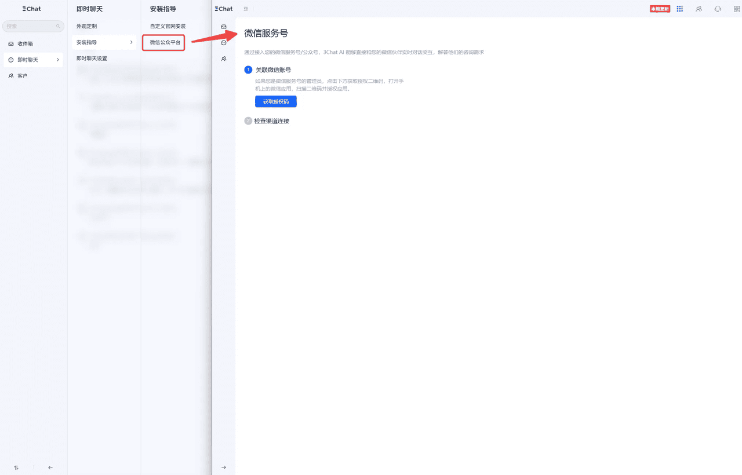Select 安装指导 submenu item

104,42
